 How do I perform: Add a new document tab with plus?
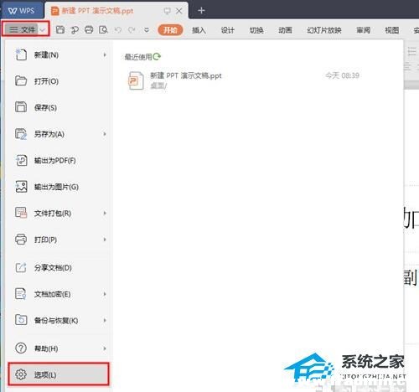pyautogui.click(x=201, y=11)
